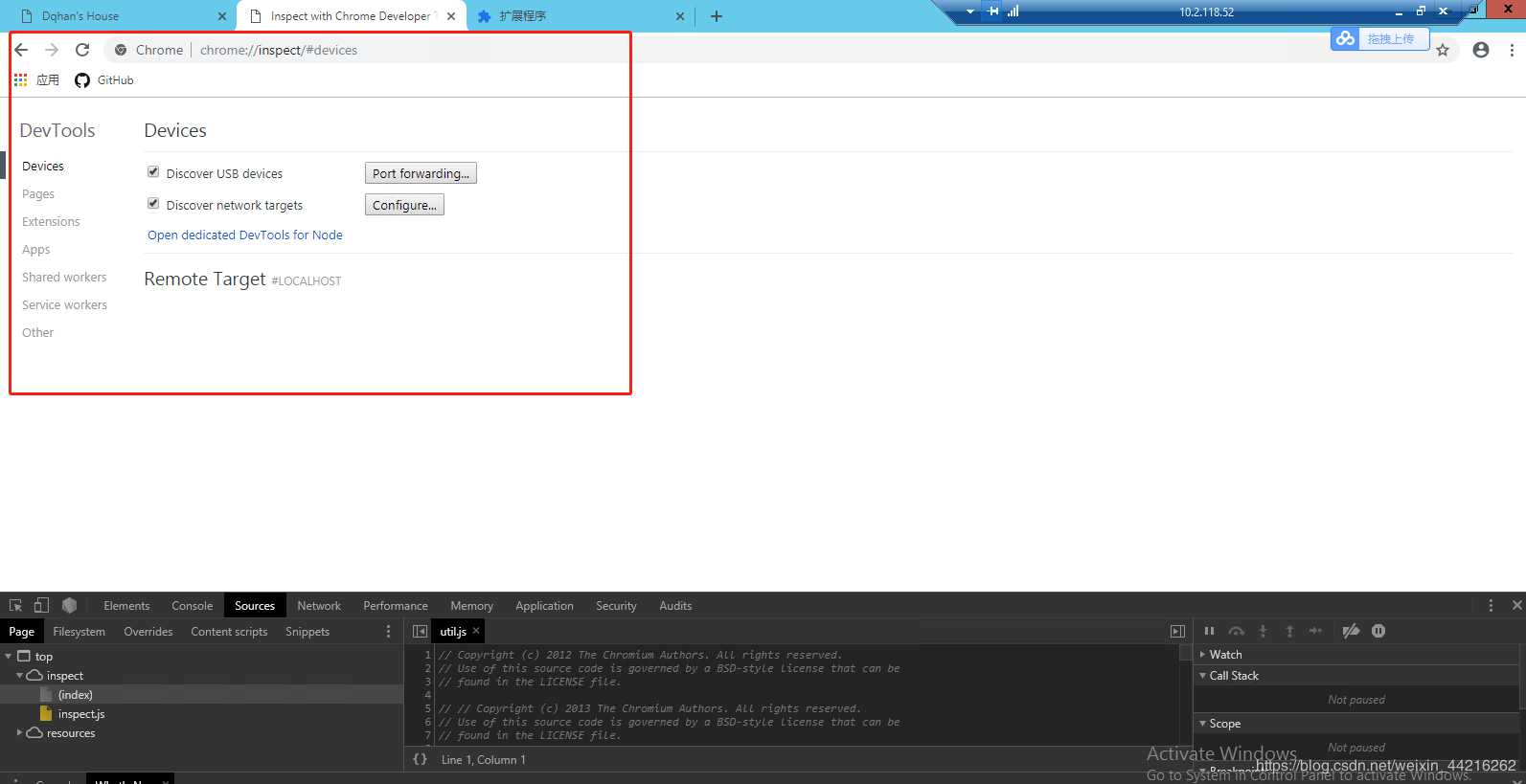Screen dimensions: 1526x784
Task: Toggle pause on exceptions
Action: coord(1378,631)
